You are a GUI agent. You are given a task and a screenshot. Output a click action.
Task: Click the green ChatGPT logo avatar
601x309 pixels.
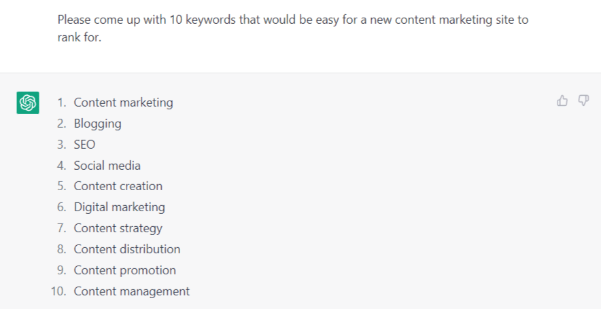(x=28, y=103)
